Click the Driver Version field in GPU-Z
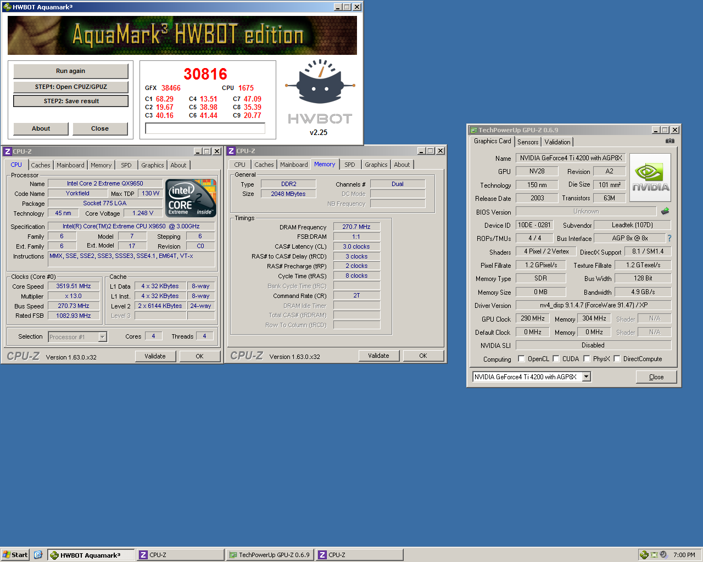 click(x=593, y=305)
